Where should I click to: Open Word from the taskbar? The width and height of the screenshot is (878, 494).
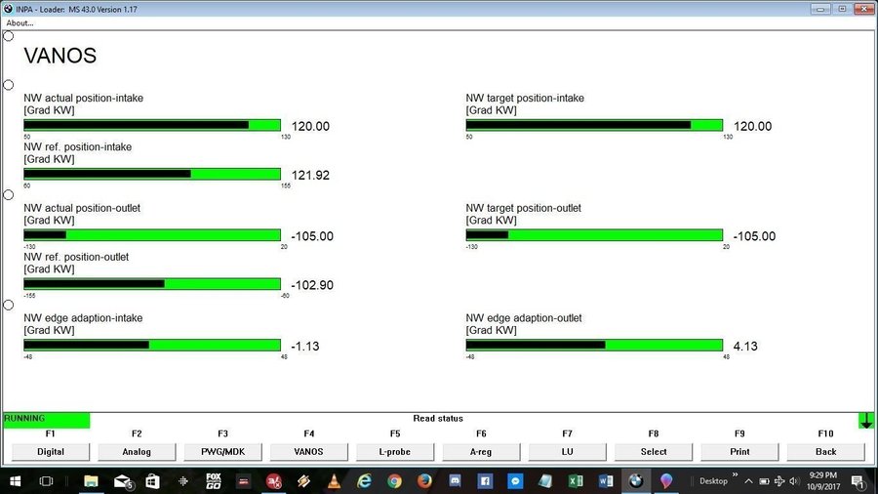(x=605, y=481)
